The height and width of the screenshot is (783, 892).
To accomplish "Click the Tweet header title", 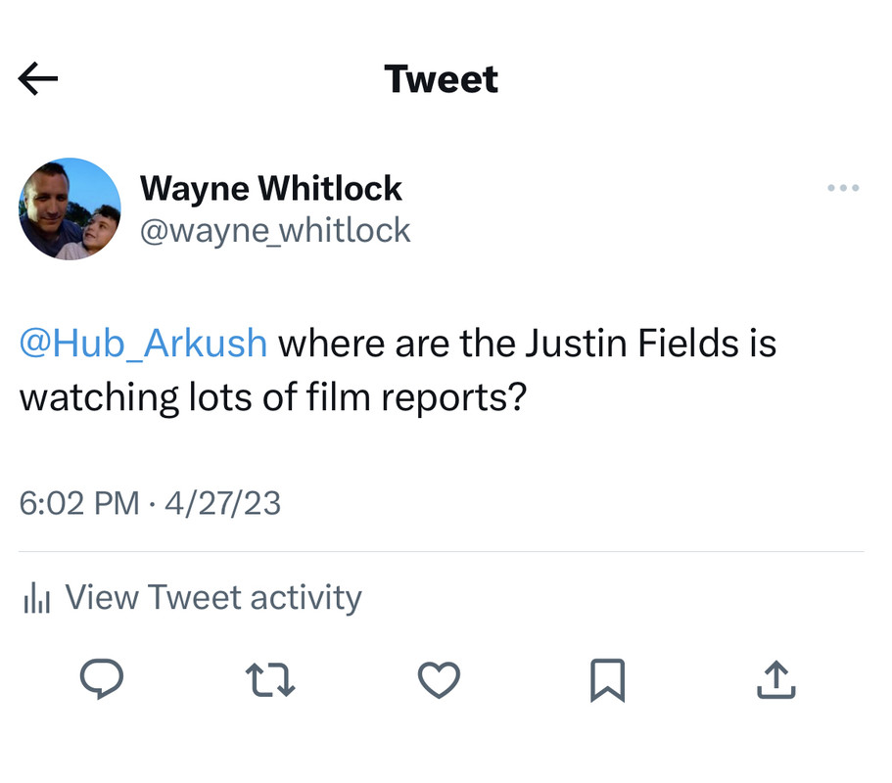I will click(441, 79).
